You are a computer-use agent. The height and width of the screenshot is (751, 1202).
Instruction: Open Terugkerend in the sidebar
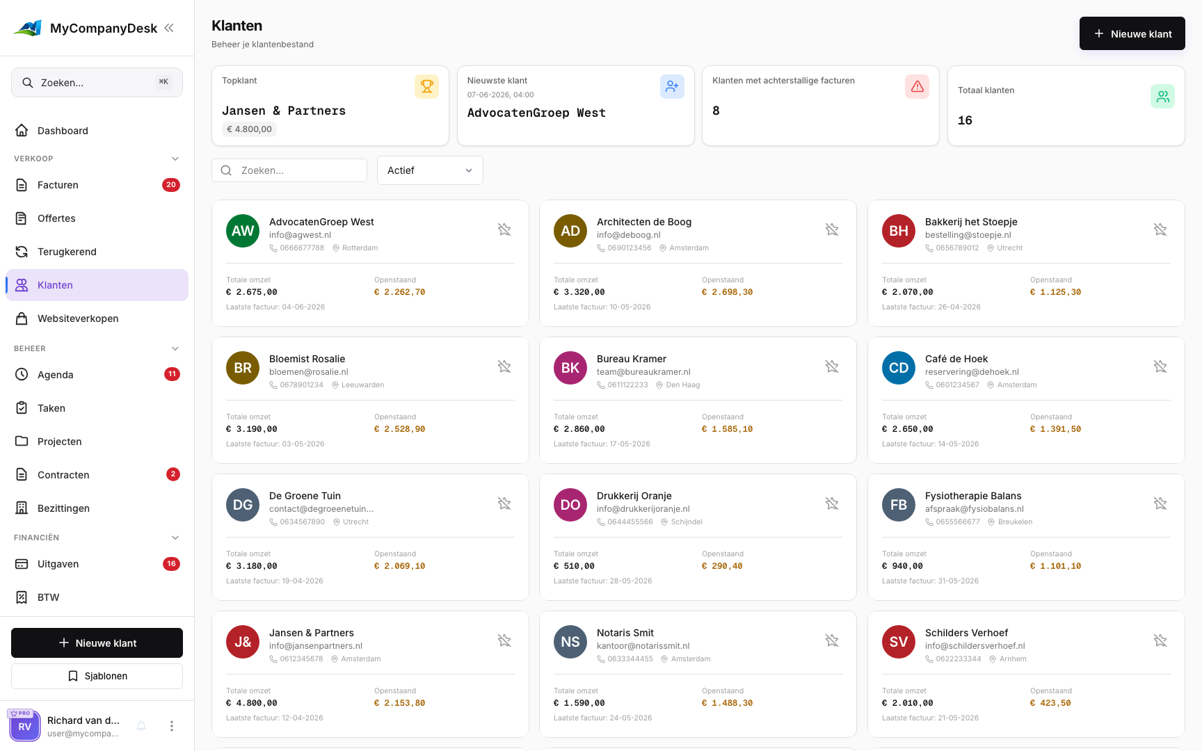pos(97,252)
